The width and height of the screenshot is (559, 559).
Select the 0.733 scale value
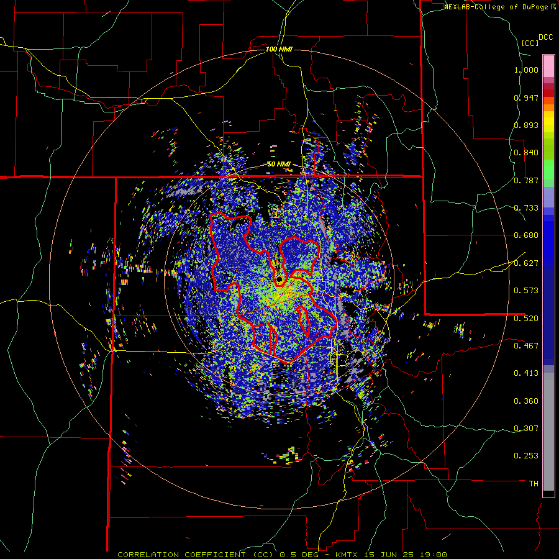click(526, 208)
